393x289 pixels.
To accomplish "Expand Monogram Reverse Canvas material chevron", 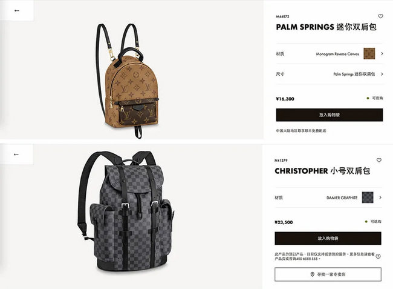I will [x=382, y=53].
